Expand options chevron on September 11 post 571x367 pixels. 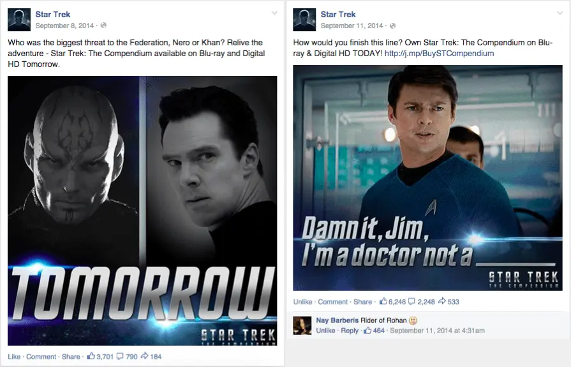pos(560,13)
